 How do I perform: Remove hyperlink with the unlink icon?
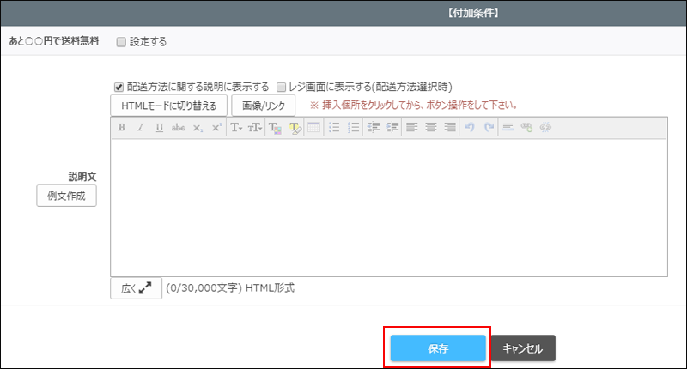pyautogui.click(x=545, y=127)
